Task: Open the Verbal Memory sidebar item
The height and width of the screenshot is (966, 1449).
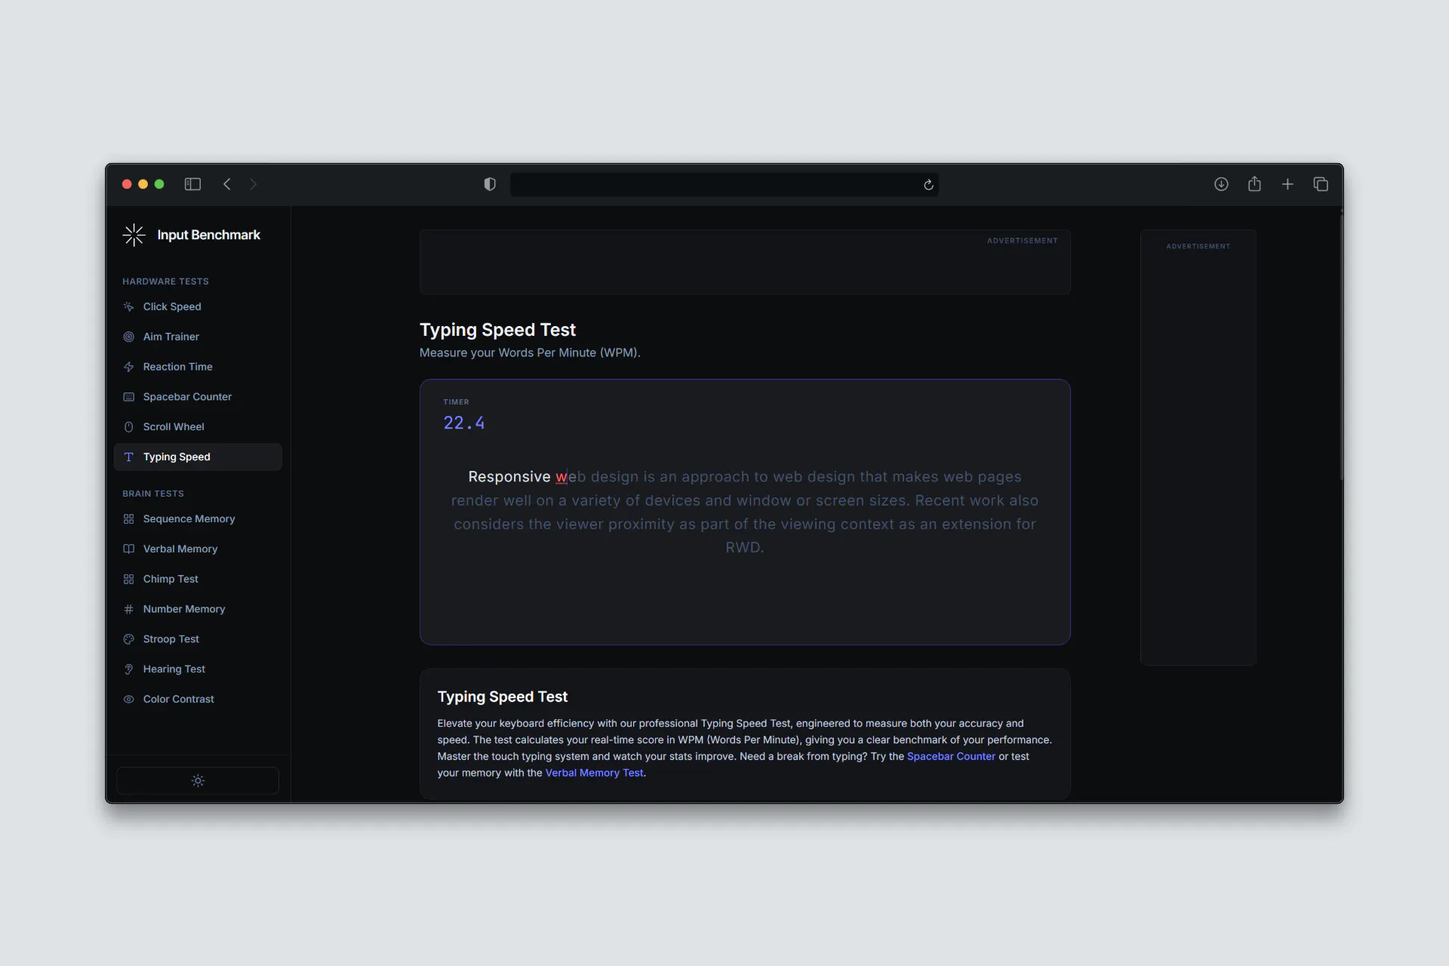Action: (x=198, y=549)
